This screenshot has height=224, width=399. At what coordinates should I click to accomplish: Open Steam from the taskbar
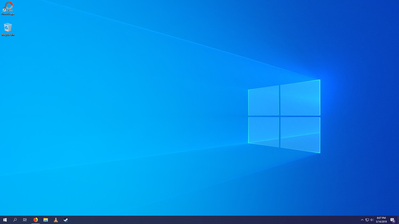[x=65, y=220]
